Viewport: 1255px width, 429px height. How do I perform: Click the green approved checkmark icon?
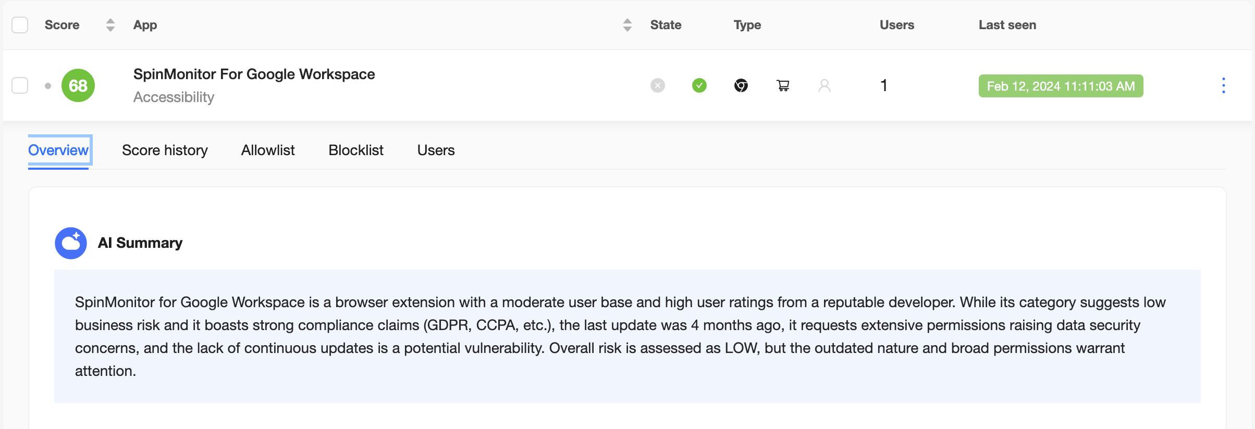coord(699,85)
